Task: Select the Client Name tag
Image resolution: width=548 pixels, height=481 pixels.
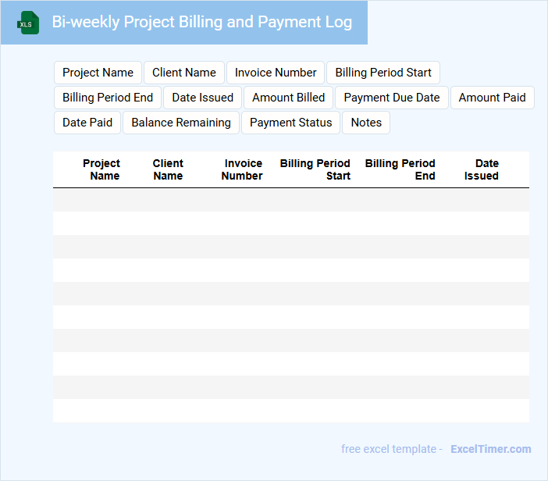Action: point(184,73)
